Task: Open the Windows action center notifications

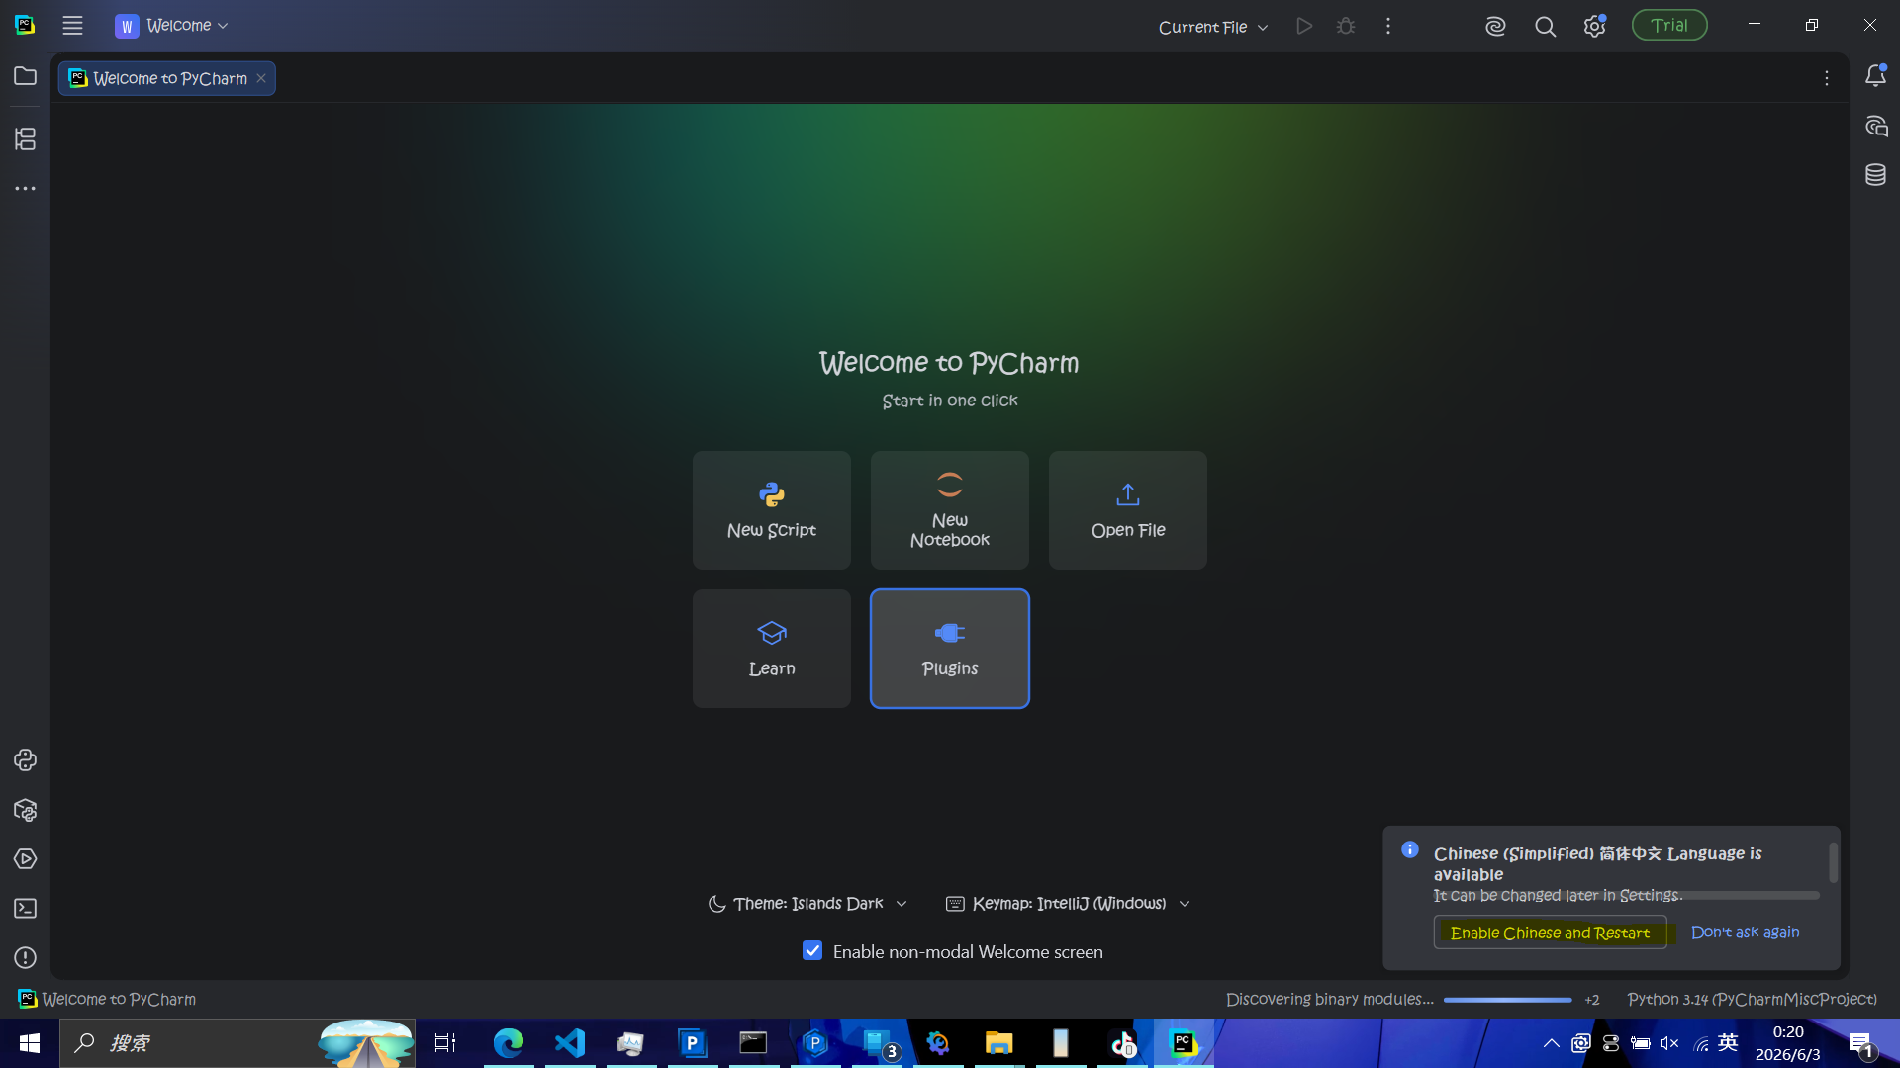Action: tap(1862, 1043)
